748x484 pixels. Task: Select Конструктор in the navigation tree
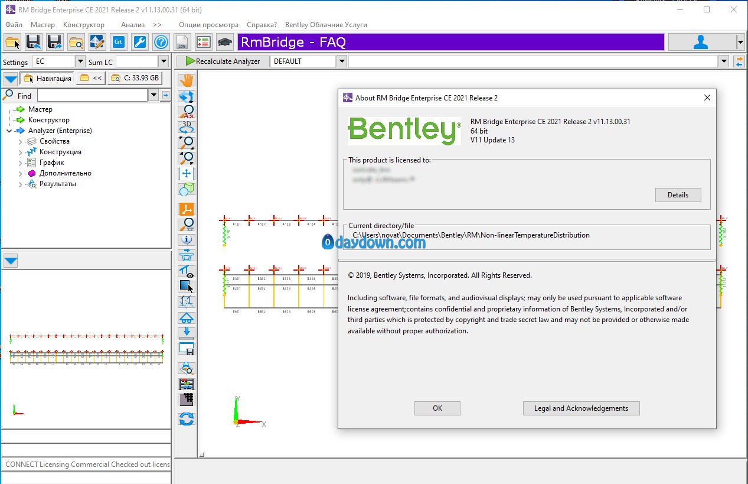coord(49,120)
